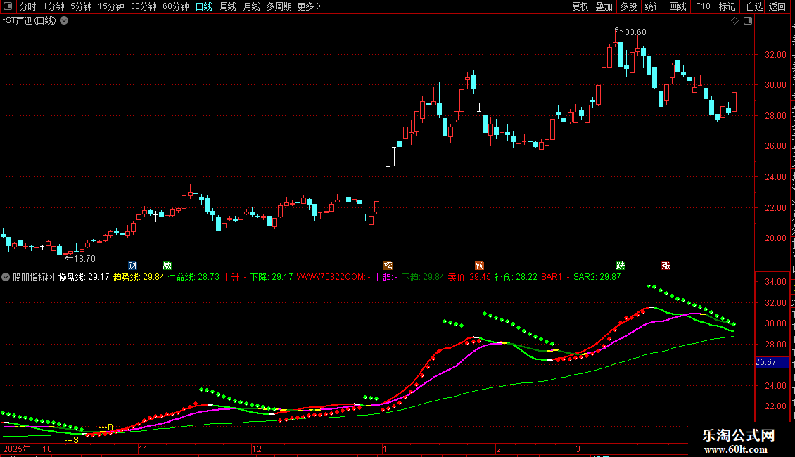Click the 预 event marker icon

(x=479, y=266)
